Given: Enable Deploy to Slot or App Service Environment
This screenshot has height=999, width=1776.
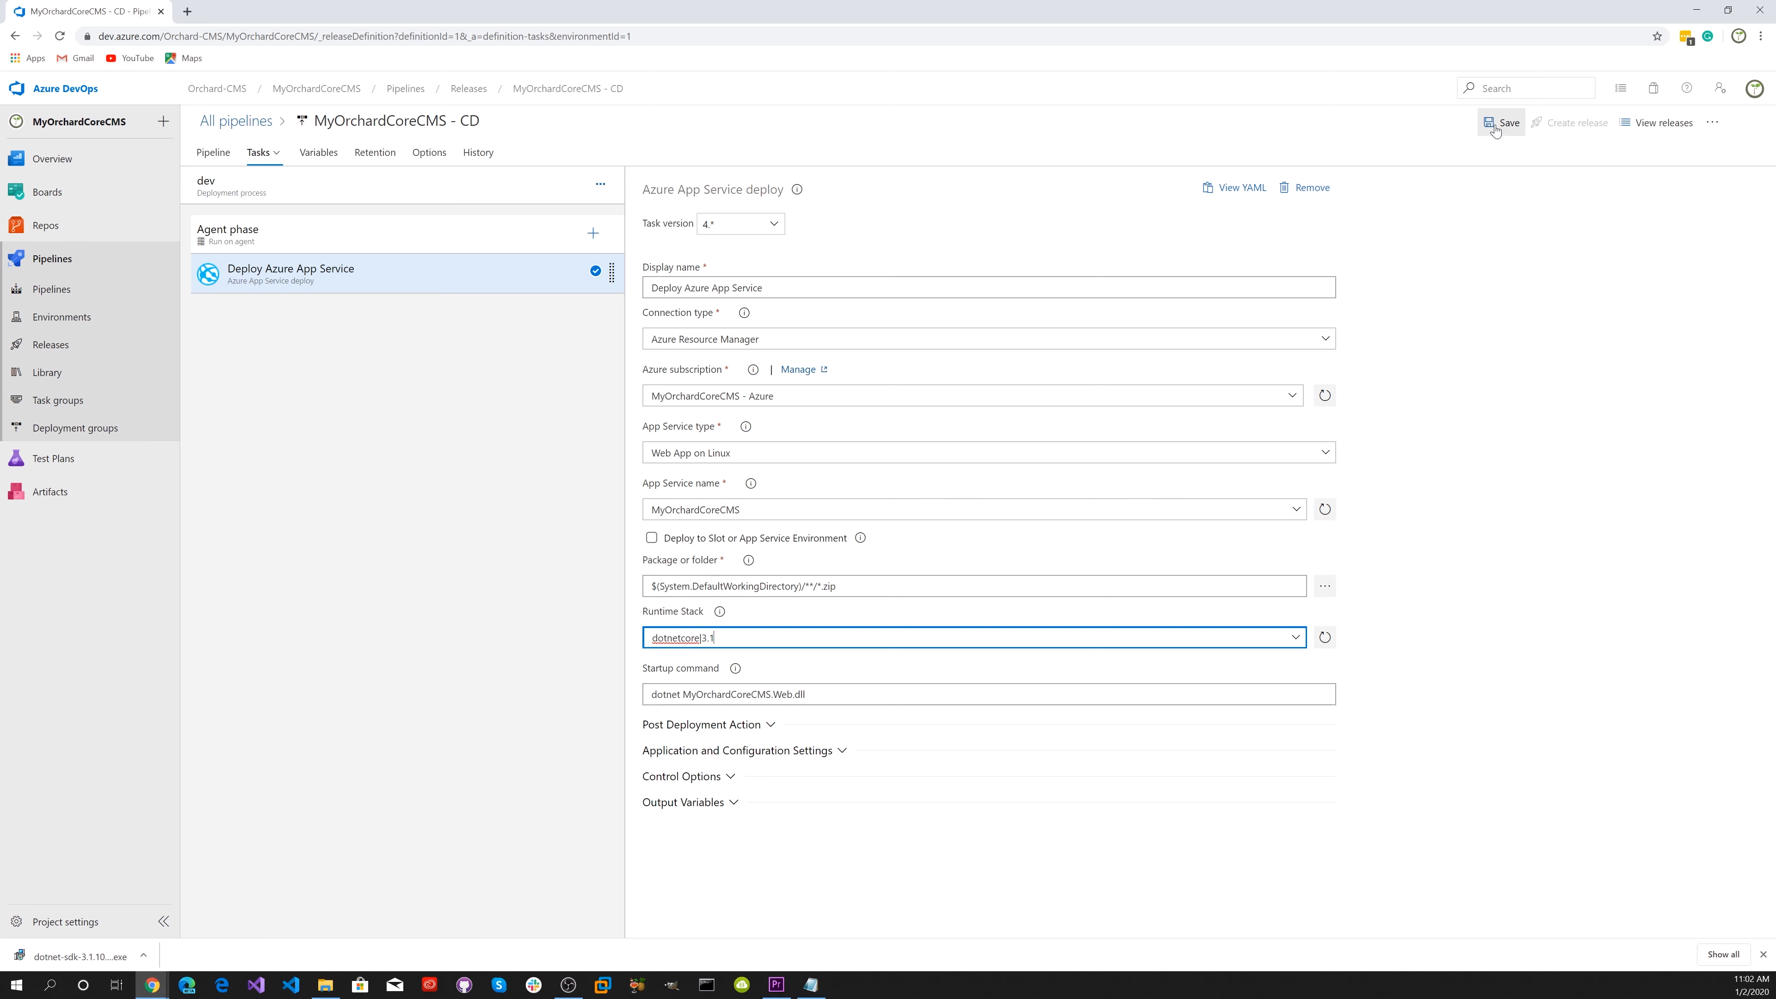Looking at the screenshot, I should click(652, 538).
